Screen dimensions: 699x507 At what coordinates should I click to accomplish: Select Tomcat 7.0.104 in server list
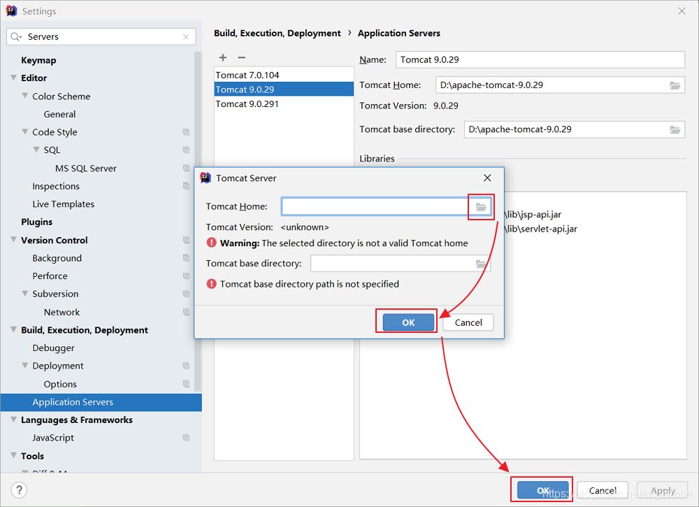point(247,75)
